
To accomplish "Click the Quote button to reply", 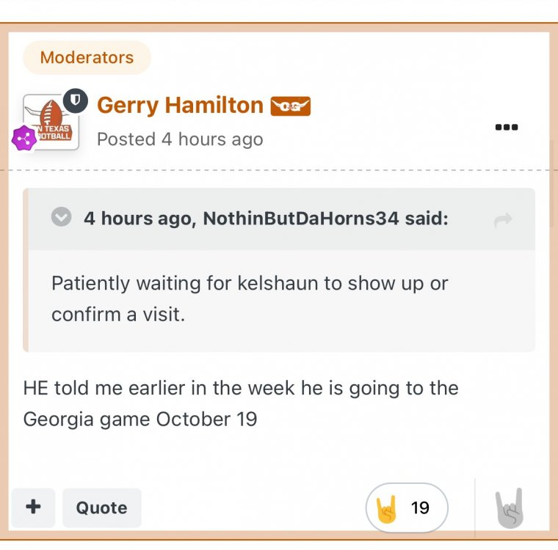I will pos(101,507).
